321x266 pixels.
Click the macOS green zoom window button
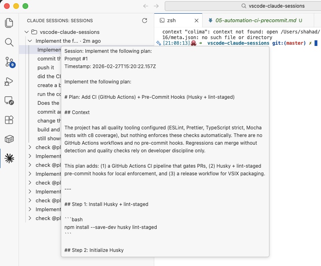click(x=25, y=6)
